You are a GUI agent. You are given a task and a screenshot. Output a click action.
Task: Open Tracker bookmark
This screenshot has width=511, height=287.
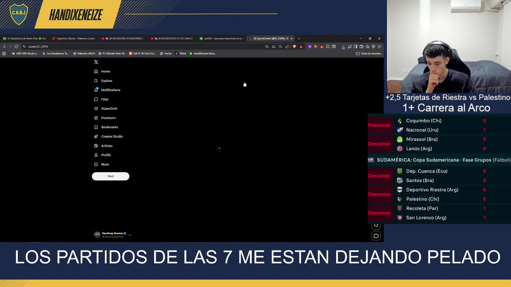(166, 53)
